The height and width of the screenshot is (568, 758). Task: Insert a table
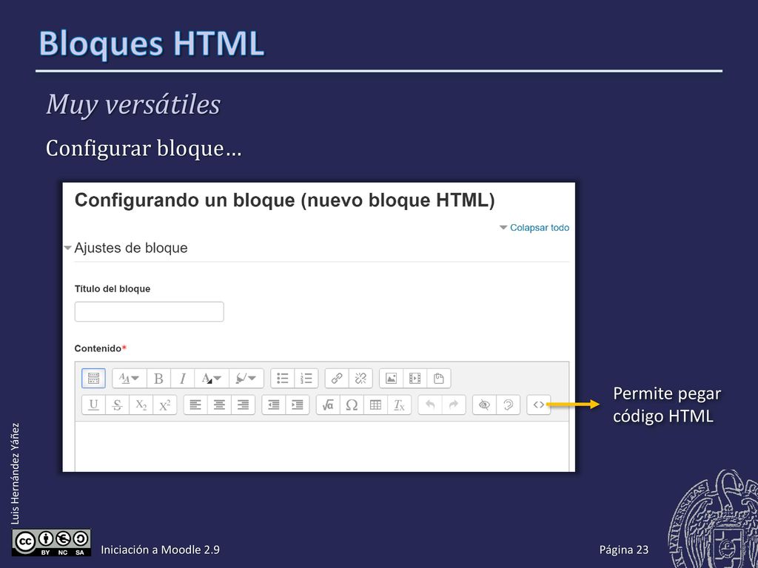[375, 405]
